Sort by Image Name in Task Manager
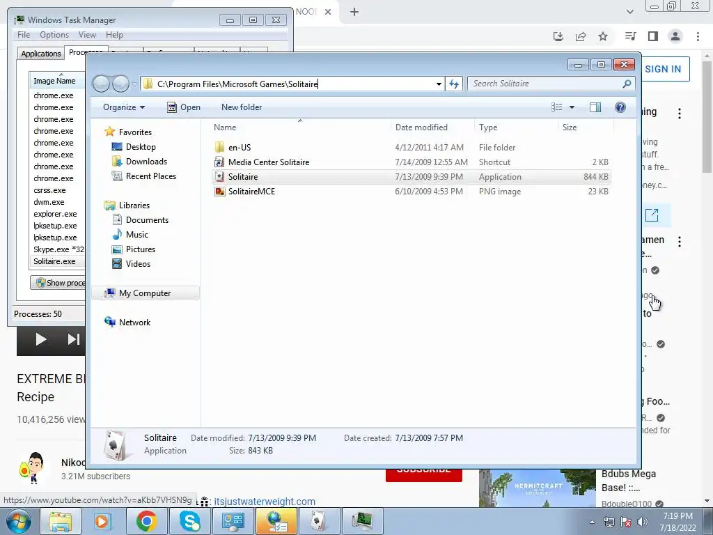Image resolution: width=713 pixels, height=535 pixels. [54, 81]
